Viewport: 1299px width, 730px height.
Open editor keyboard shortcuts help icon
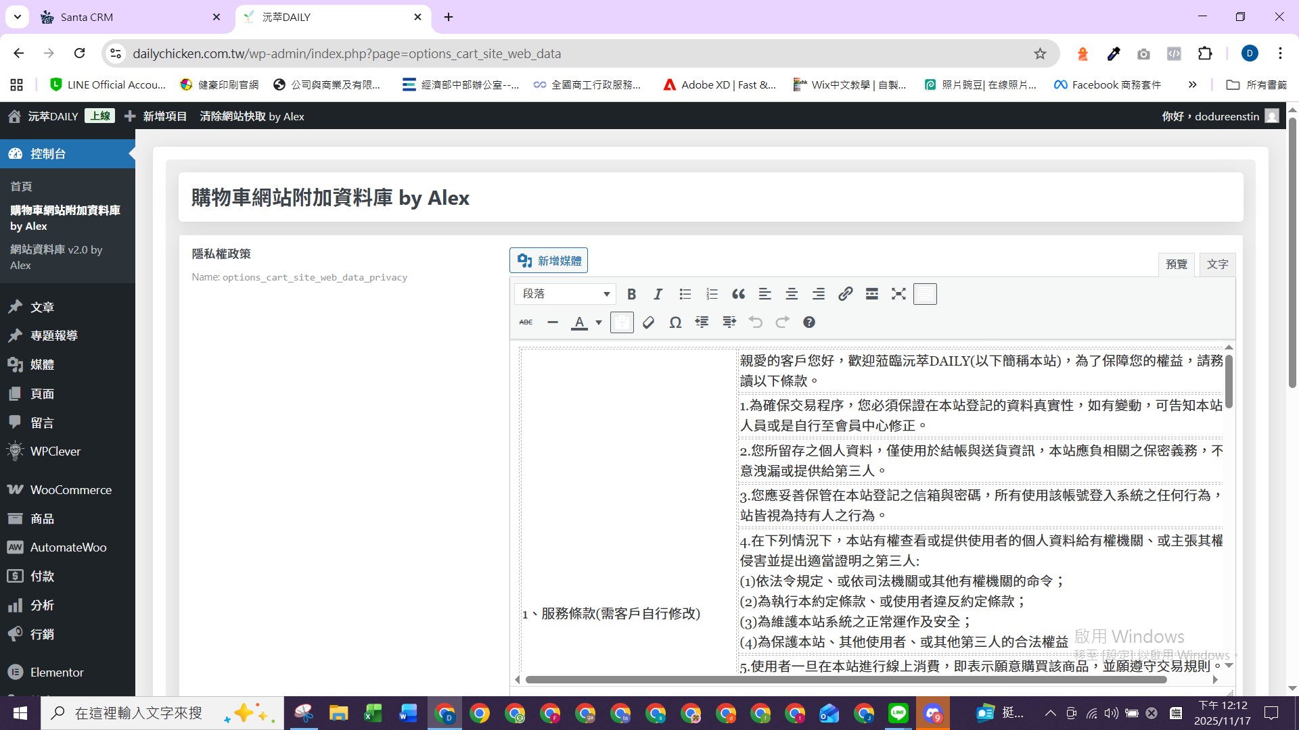coord(809,322)
